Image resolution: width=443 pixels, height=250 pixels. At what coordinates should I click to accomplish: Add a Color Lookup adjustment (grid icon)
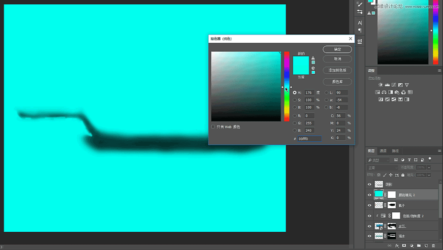pos(410,92)
